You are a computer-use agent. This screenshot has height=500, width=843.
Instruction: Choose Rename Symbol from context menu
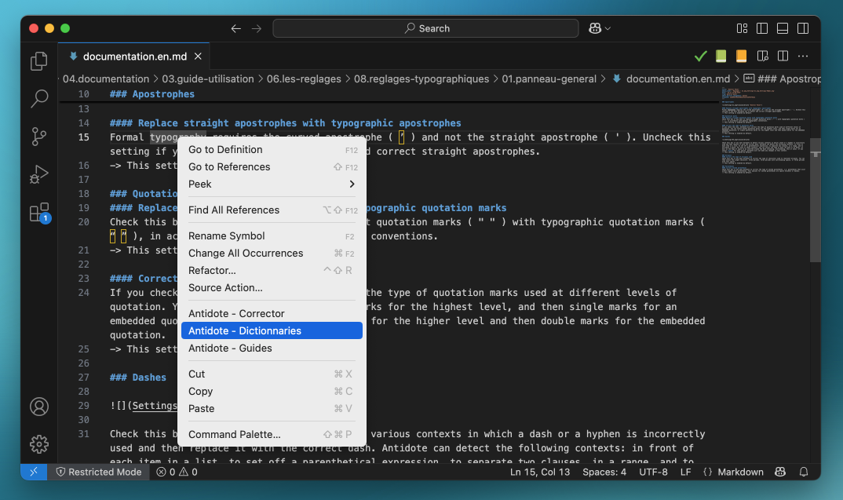click(227, 236)
